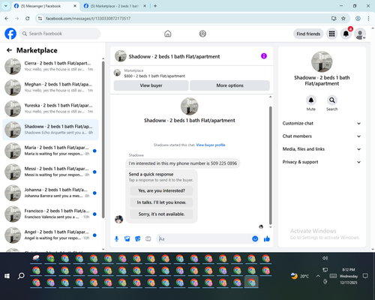This screenshot has width=375, height=300.
Task: Open Messi's conversation in the list
Action: [50, 172]
